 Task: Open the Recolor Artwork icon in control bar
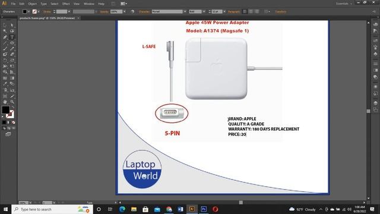tap(132, 11)
